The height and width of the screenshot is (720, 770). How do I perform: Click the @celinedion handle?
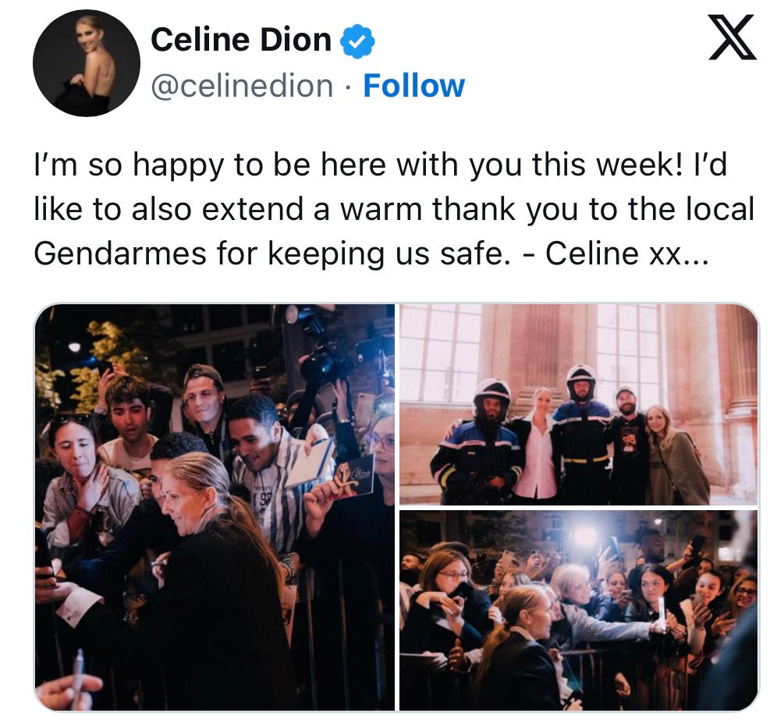(x=242, y=86)
